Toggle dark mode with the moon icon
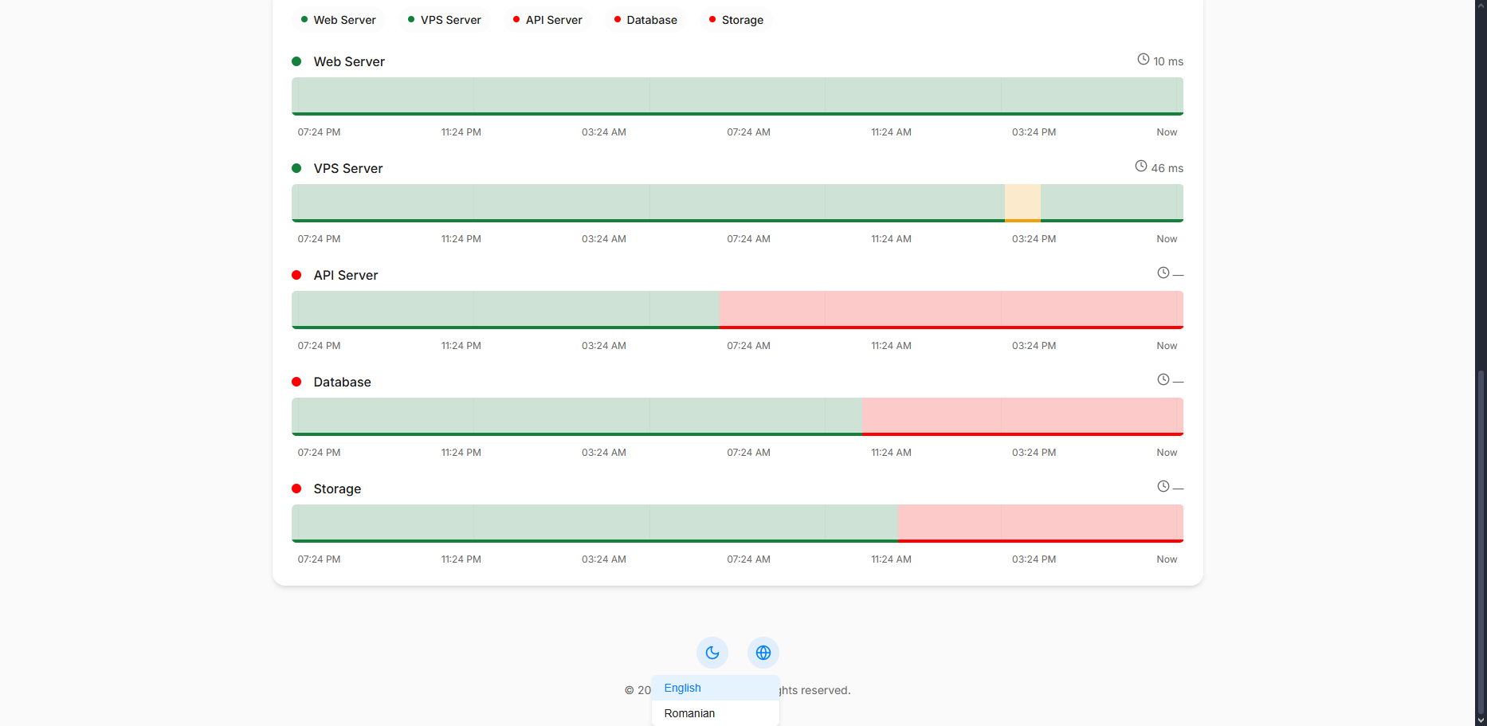The width and height of the screenshot is (1487, 726). coord(712,653)
